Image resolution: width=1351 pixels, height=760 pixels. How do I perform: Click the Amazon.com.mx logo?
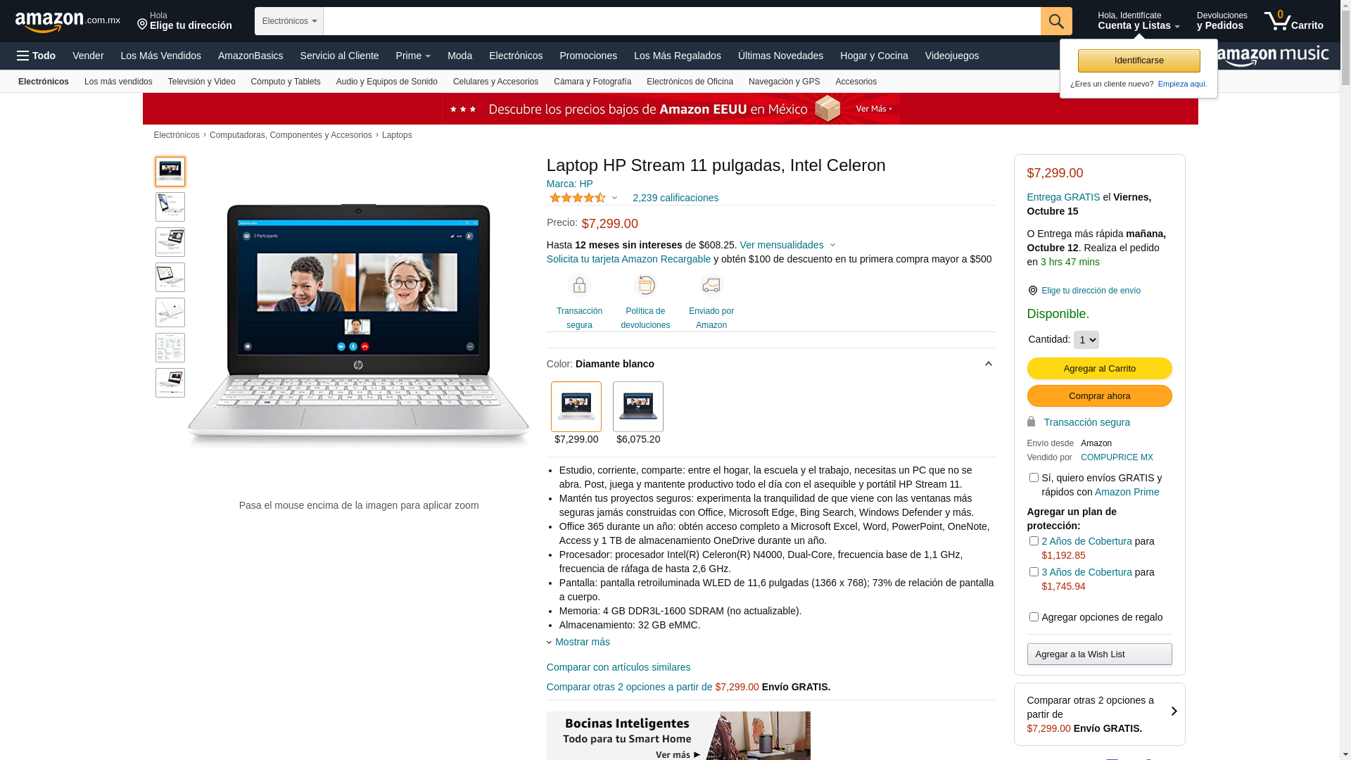click(68, 22)
